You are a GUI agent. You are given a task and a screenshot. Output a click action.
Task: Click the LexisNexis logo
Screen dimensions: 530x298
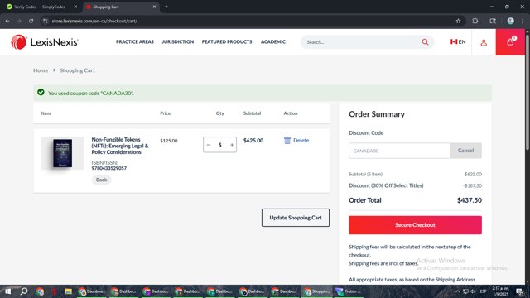pyautogui.click(x=44, y=42)
